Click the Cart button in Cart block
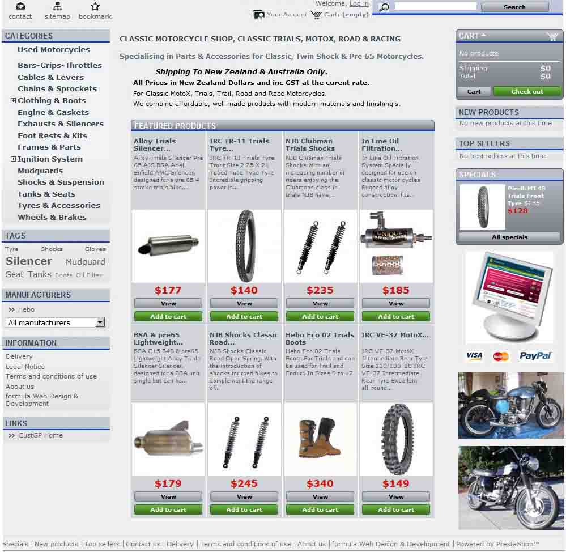The height and width of the screenshot is (552, 566). [474, 92]
